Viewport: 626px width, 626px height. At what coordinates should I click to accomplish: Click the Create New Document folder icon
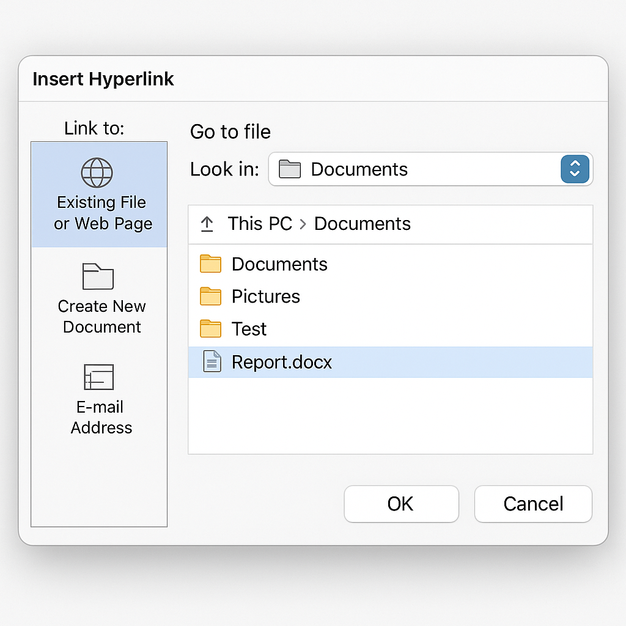coord(98,276)
